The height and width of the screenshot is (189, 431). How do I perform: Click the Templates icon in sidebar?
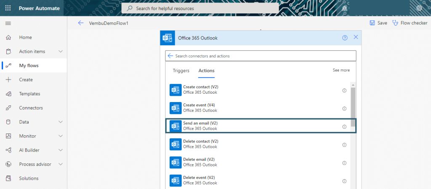pos(8,94)
